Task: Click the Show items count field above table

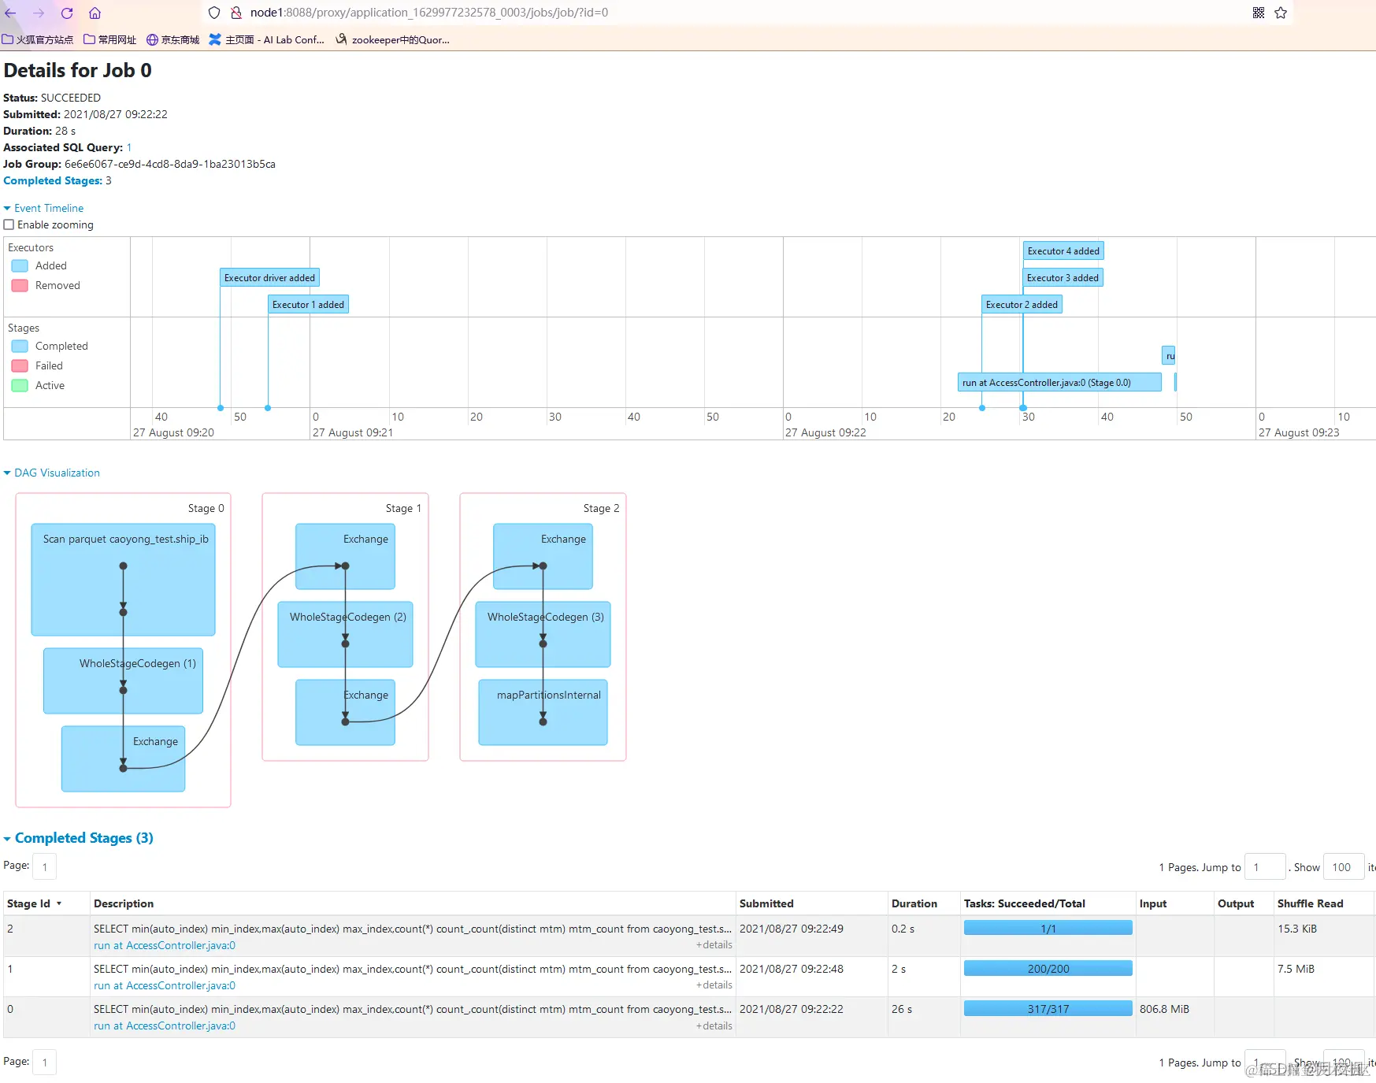Action: coord(1343,867)
